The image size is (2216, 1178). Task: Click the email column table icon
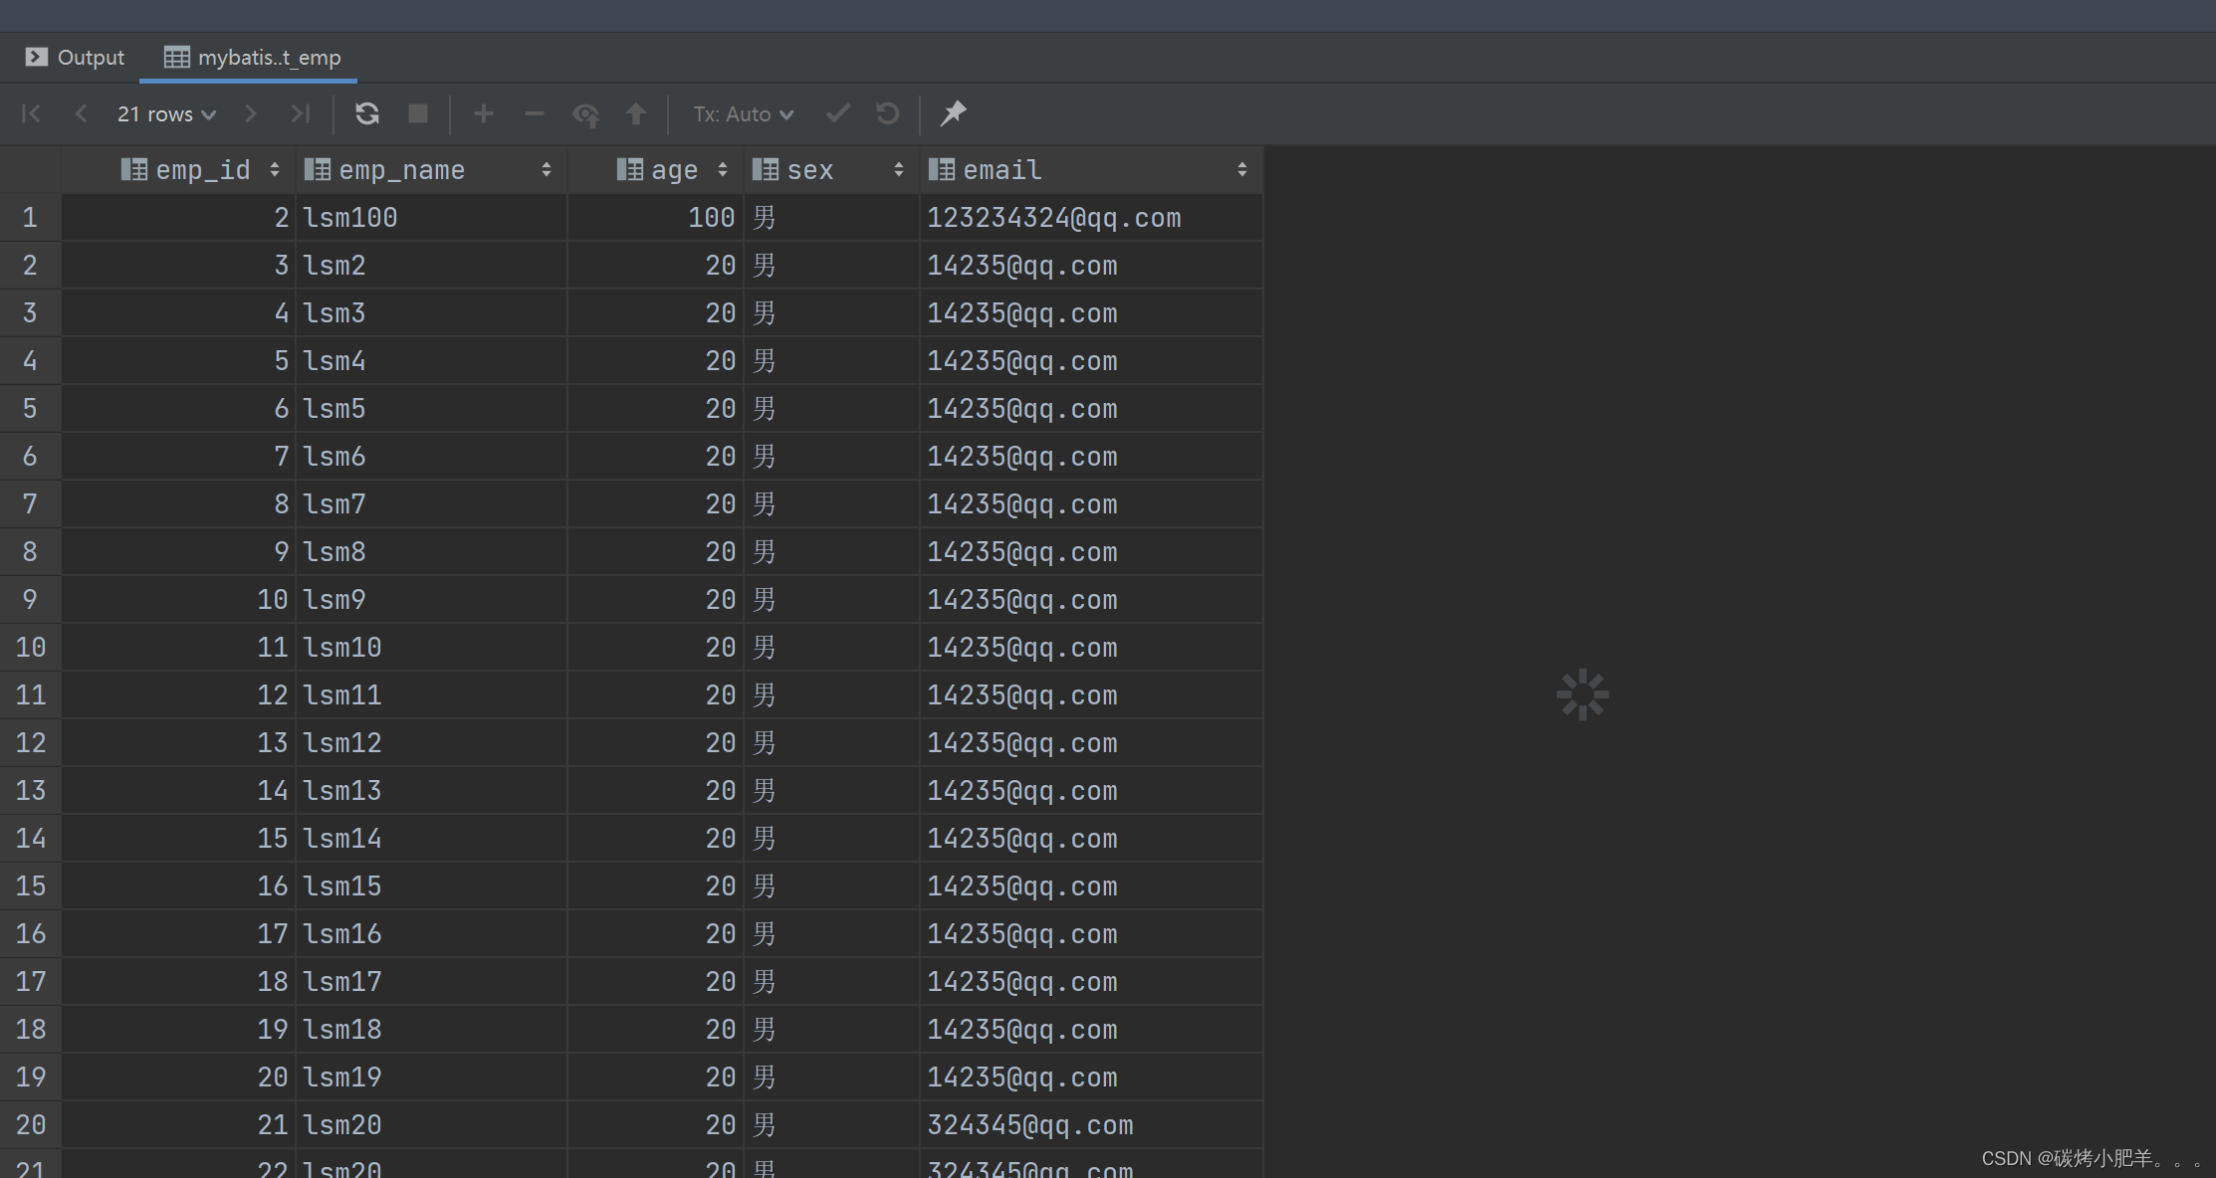point(942,170)
